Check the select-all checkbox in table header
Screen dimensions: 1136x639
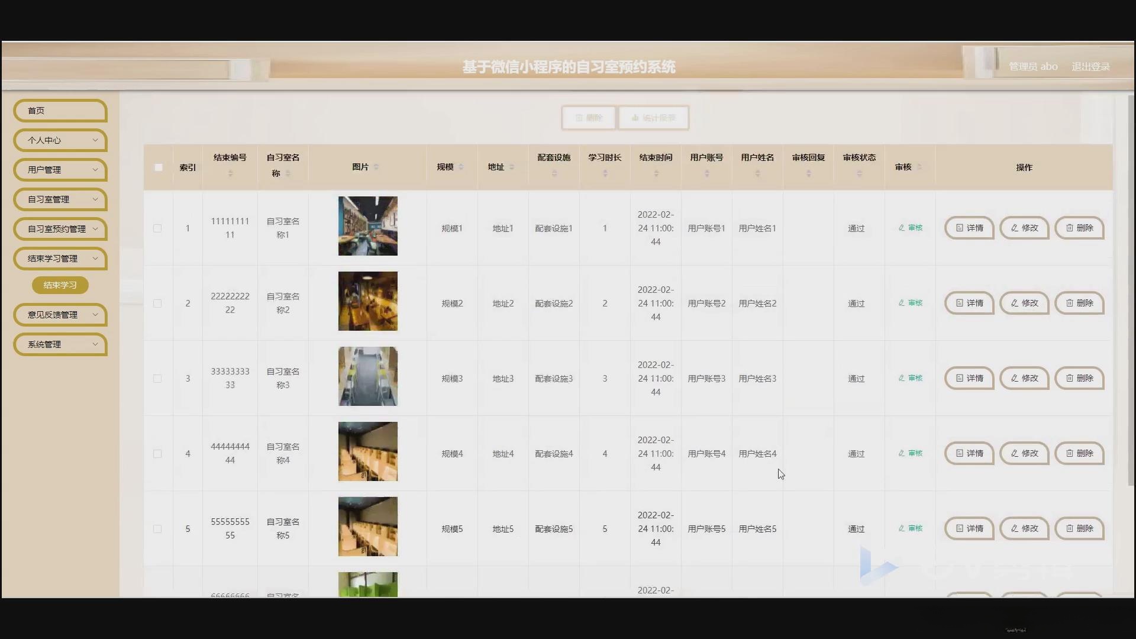pyautogui.click(x=158, y=167)
